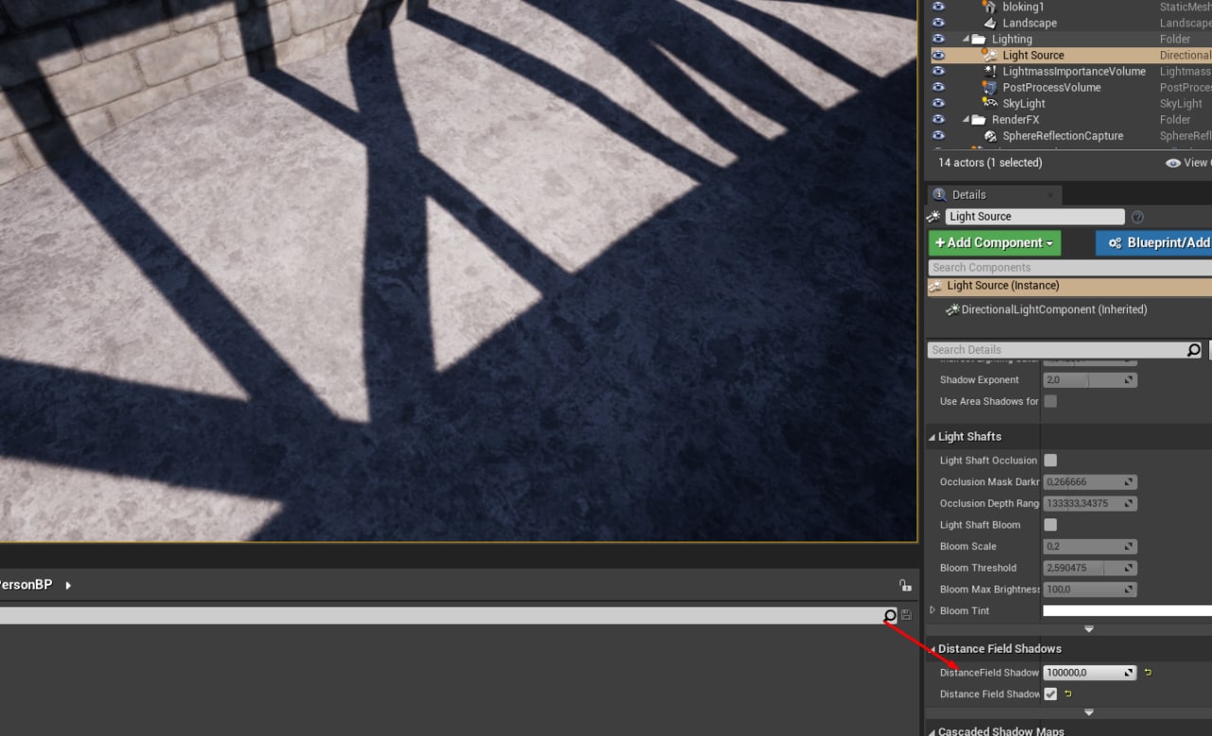Enable Light Shaft Bloom checkbox

1050,524
